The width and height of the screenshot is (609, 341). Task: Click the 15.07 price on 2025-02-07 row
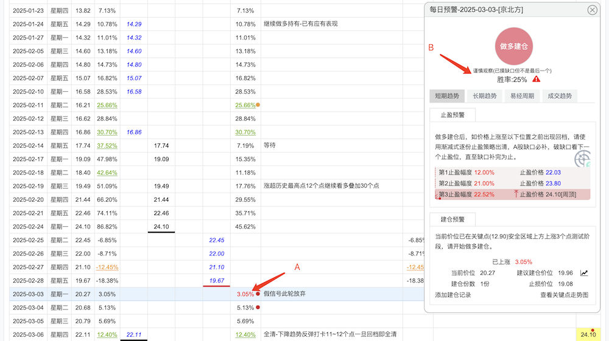click(83, 78)
